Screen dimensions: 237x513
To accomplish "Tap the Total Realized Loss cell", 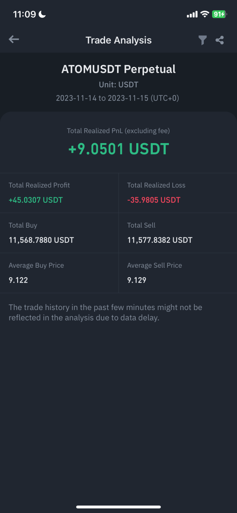I will click(x=178, y=193).
